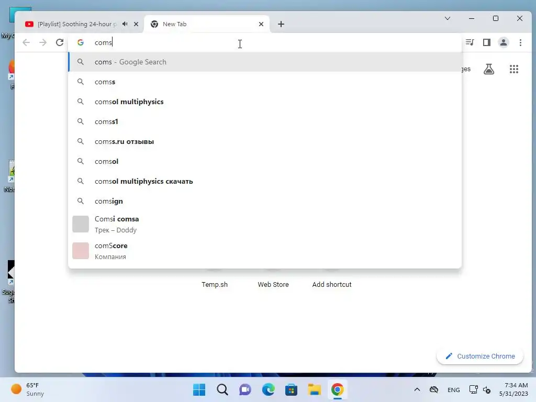536x402 pixels.
Task: Open the 'comScore' company suggestion
Action: tap(265, 251)
